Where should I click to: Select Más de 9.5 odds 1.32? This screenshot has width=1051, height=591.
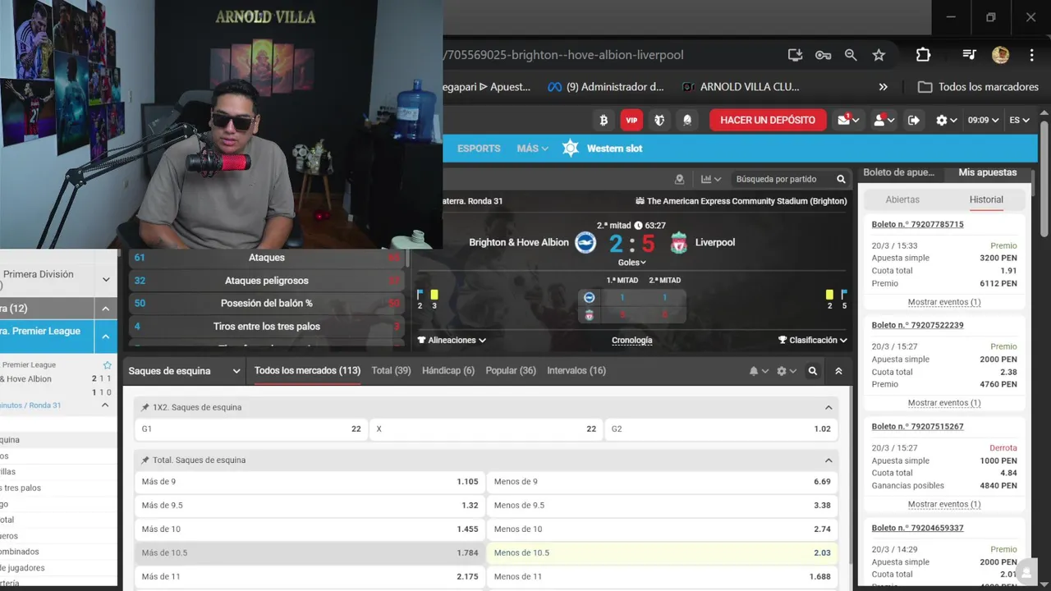[x=310, y=505]
